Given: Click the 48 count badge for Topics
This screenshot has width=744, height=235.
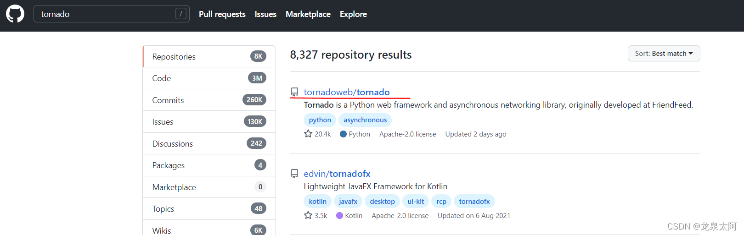Looking at the screenshot, I should pyautogui.click(x=259, y=209).
